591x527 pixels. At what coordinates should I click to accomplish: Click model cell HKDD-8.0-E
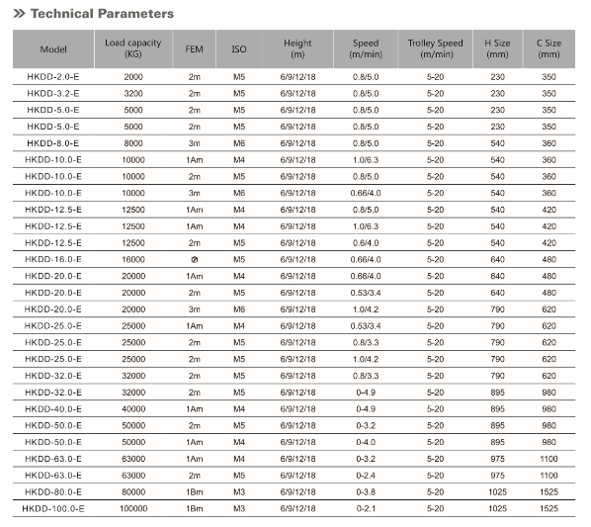tap(53, 143)
